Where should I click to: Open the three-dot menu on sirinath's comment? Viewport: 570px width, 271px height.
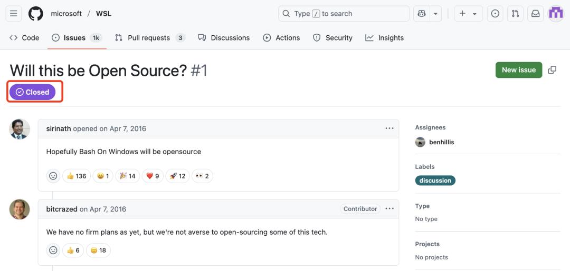click(389, 128)
